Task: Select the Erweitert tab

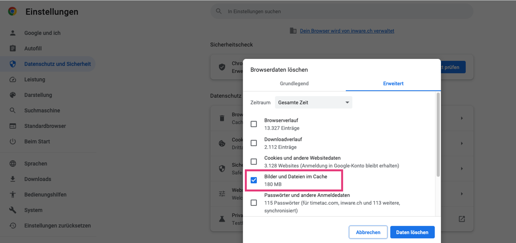Action: point(393,84)
